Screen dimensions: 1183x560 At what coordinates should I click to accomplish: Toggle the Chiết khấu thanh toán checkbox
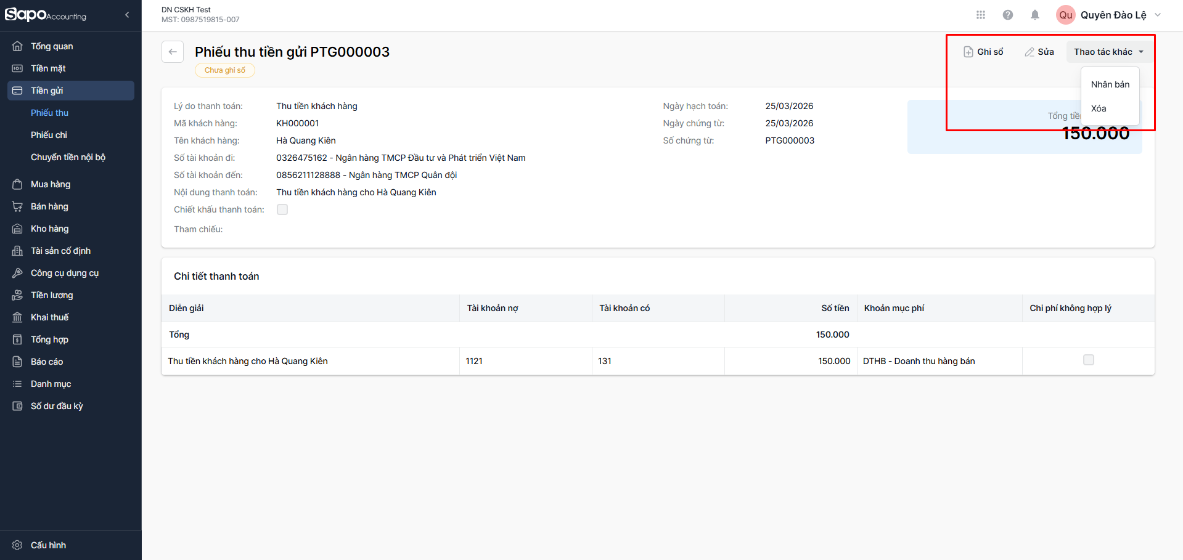point(282,209)
